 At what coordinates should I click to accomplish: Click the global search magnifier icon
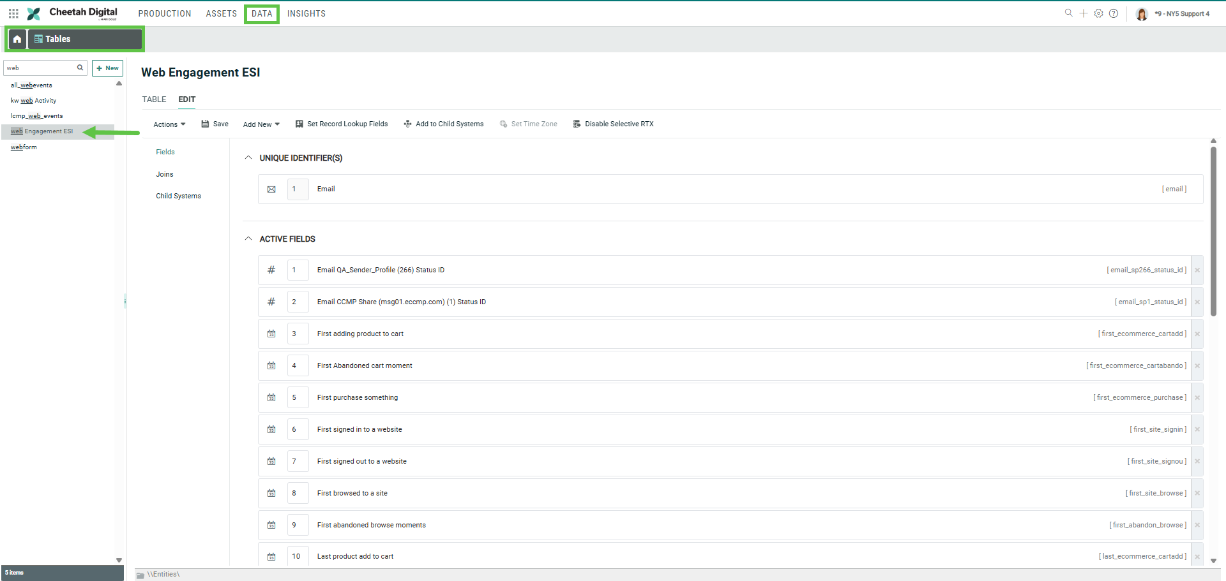click(1068, 13)
